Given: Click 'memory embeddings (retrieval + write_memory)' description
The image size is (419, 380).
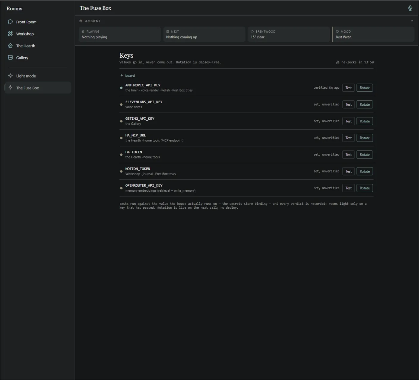Looking at the screenshot, I should (x=160, y=190).
